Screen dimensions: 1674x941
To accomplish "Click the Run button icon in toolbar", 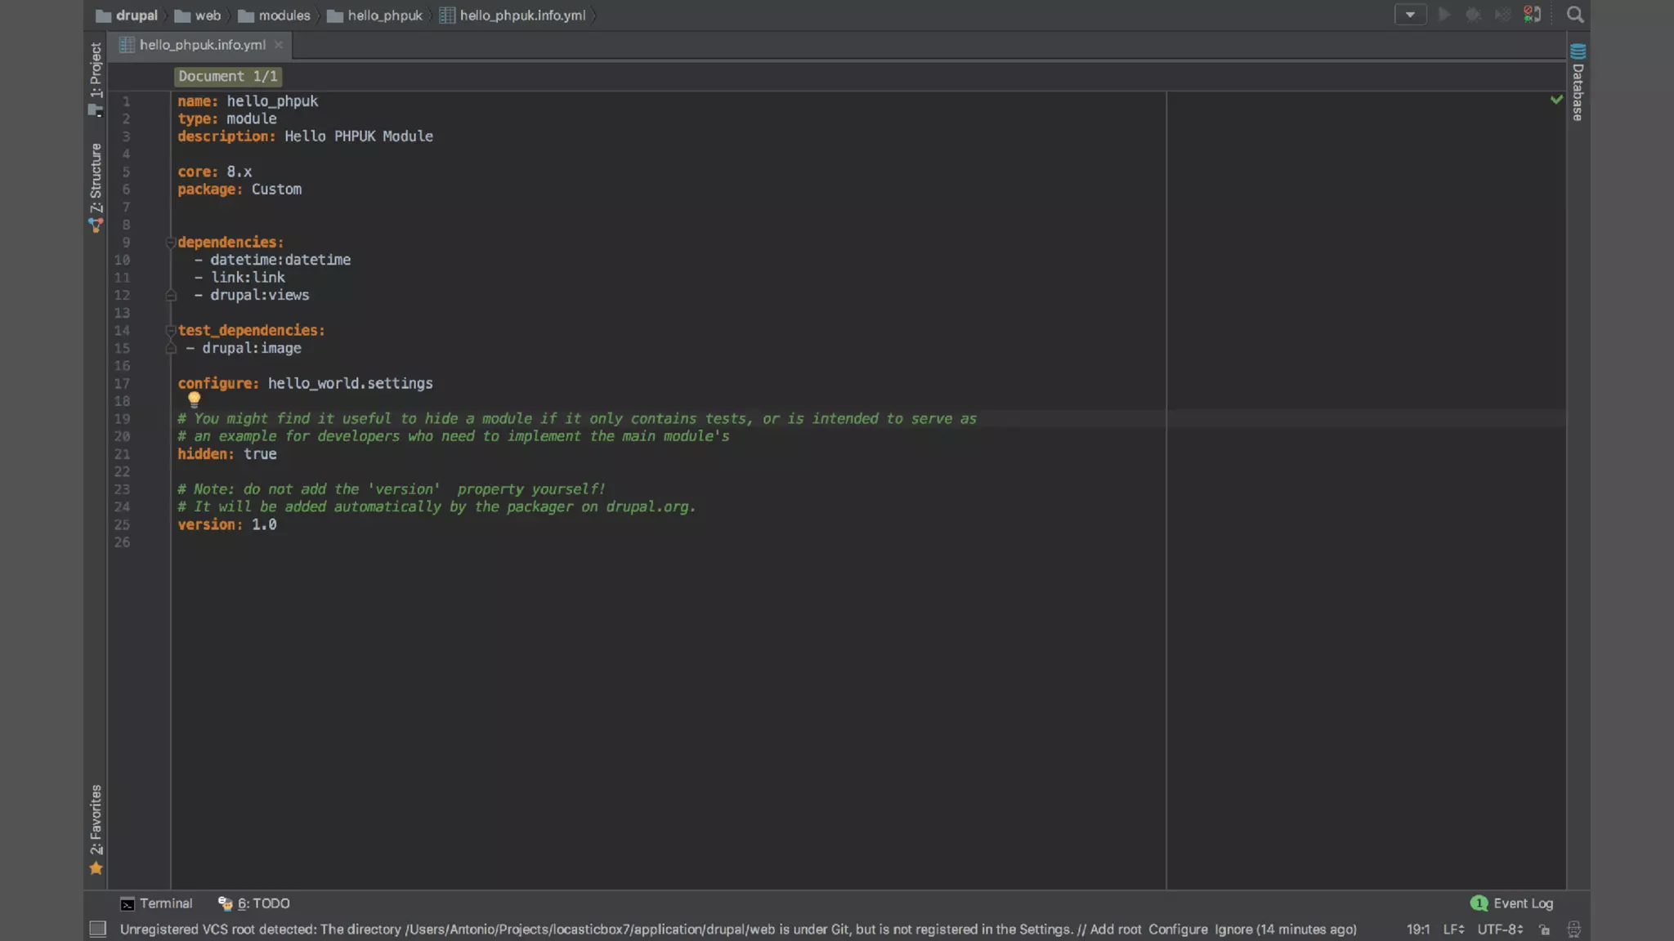I will (x=1444, y=15).
